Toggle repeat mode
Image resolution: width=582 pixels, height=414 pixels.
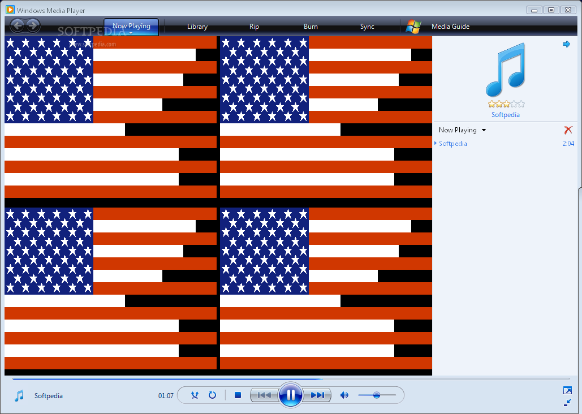(212, 395)
